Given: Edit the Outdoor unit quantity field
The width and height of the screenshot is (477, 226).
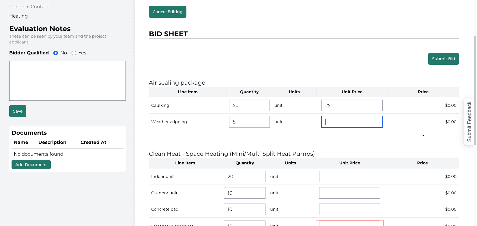Looking at the screenshot, I should pyautogui.click(x=244, y=193).
